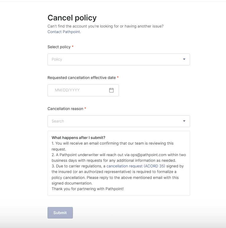Click the 'Can't find the account' help text

click(x=105, y=26)
